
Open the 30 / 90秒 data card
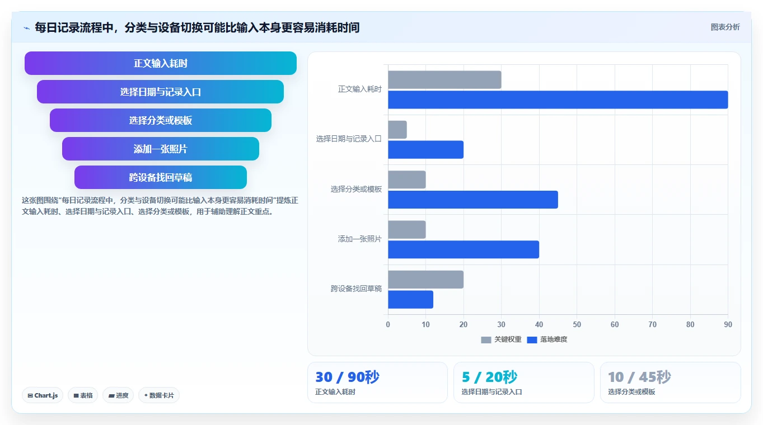click(x=377, y=382)
